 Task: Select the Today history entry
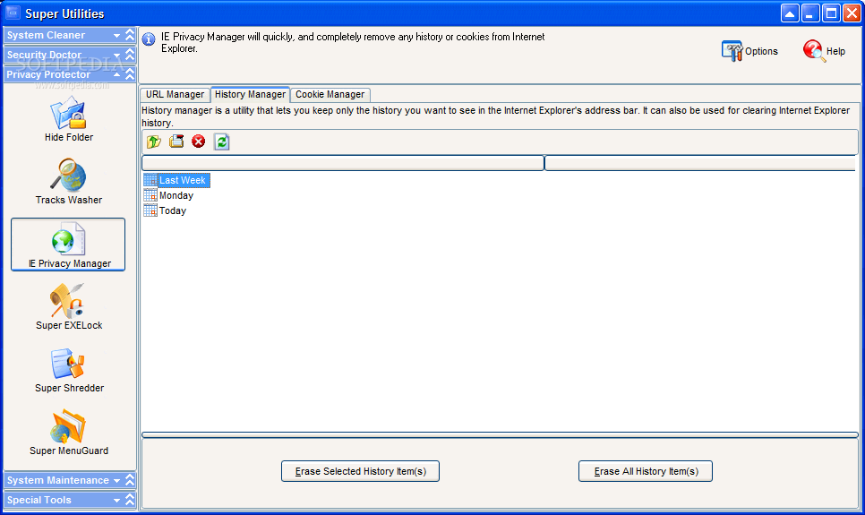coord(173,210)
